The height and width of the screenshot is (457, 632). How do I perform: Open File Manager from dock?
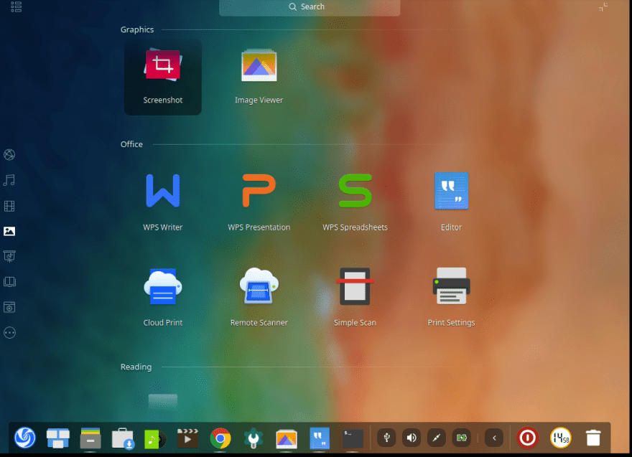90,438
